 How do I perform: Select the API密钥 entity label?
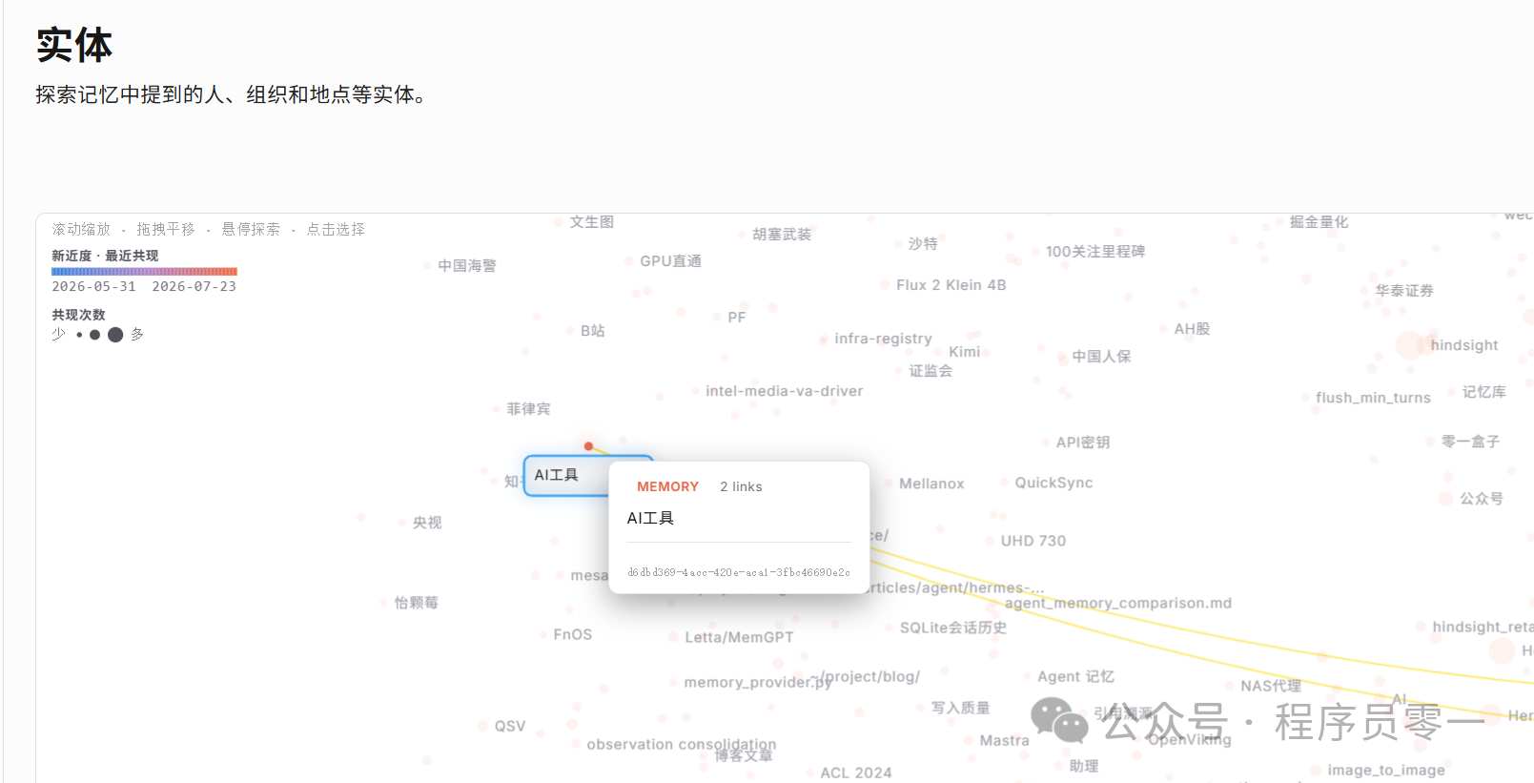pyautogui.click(x=1082, y=443)
